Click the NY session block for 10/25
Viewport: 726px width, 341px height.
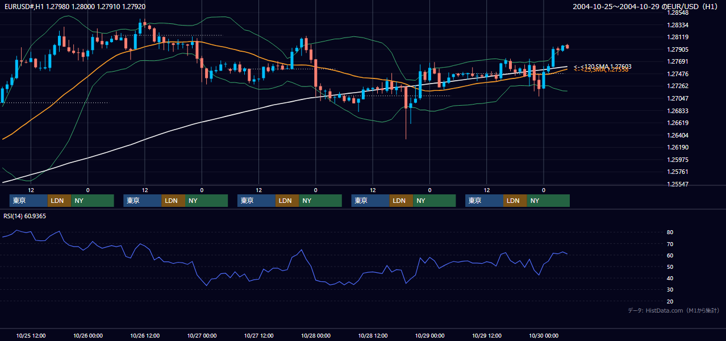tap(93, 201)
